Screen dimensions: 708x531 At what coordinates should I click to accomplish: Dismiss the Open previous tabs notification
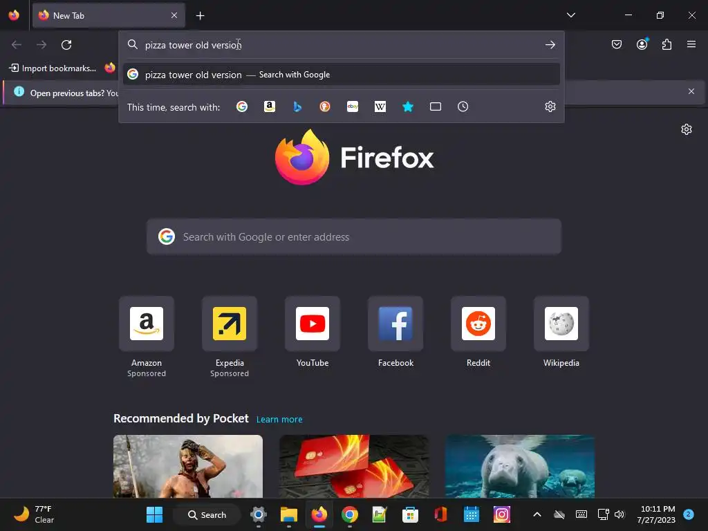click(691, 91)
